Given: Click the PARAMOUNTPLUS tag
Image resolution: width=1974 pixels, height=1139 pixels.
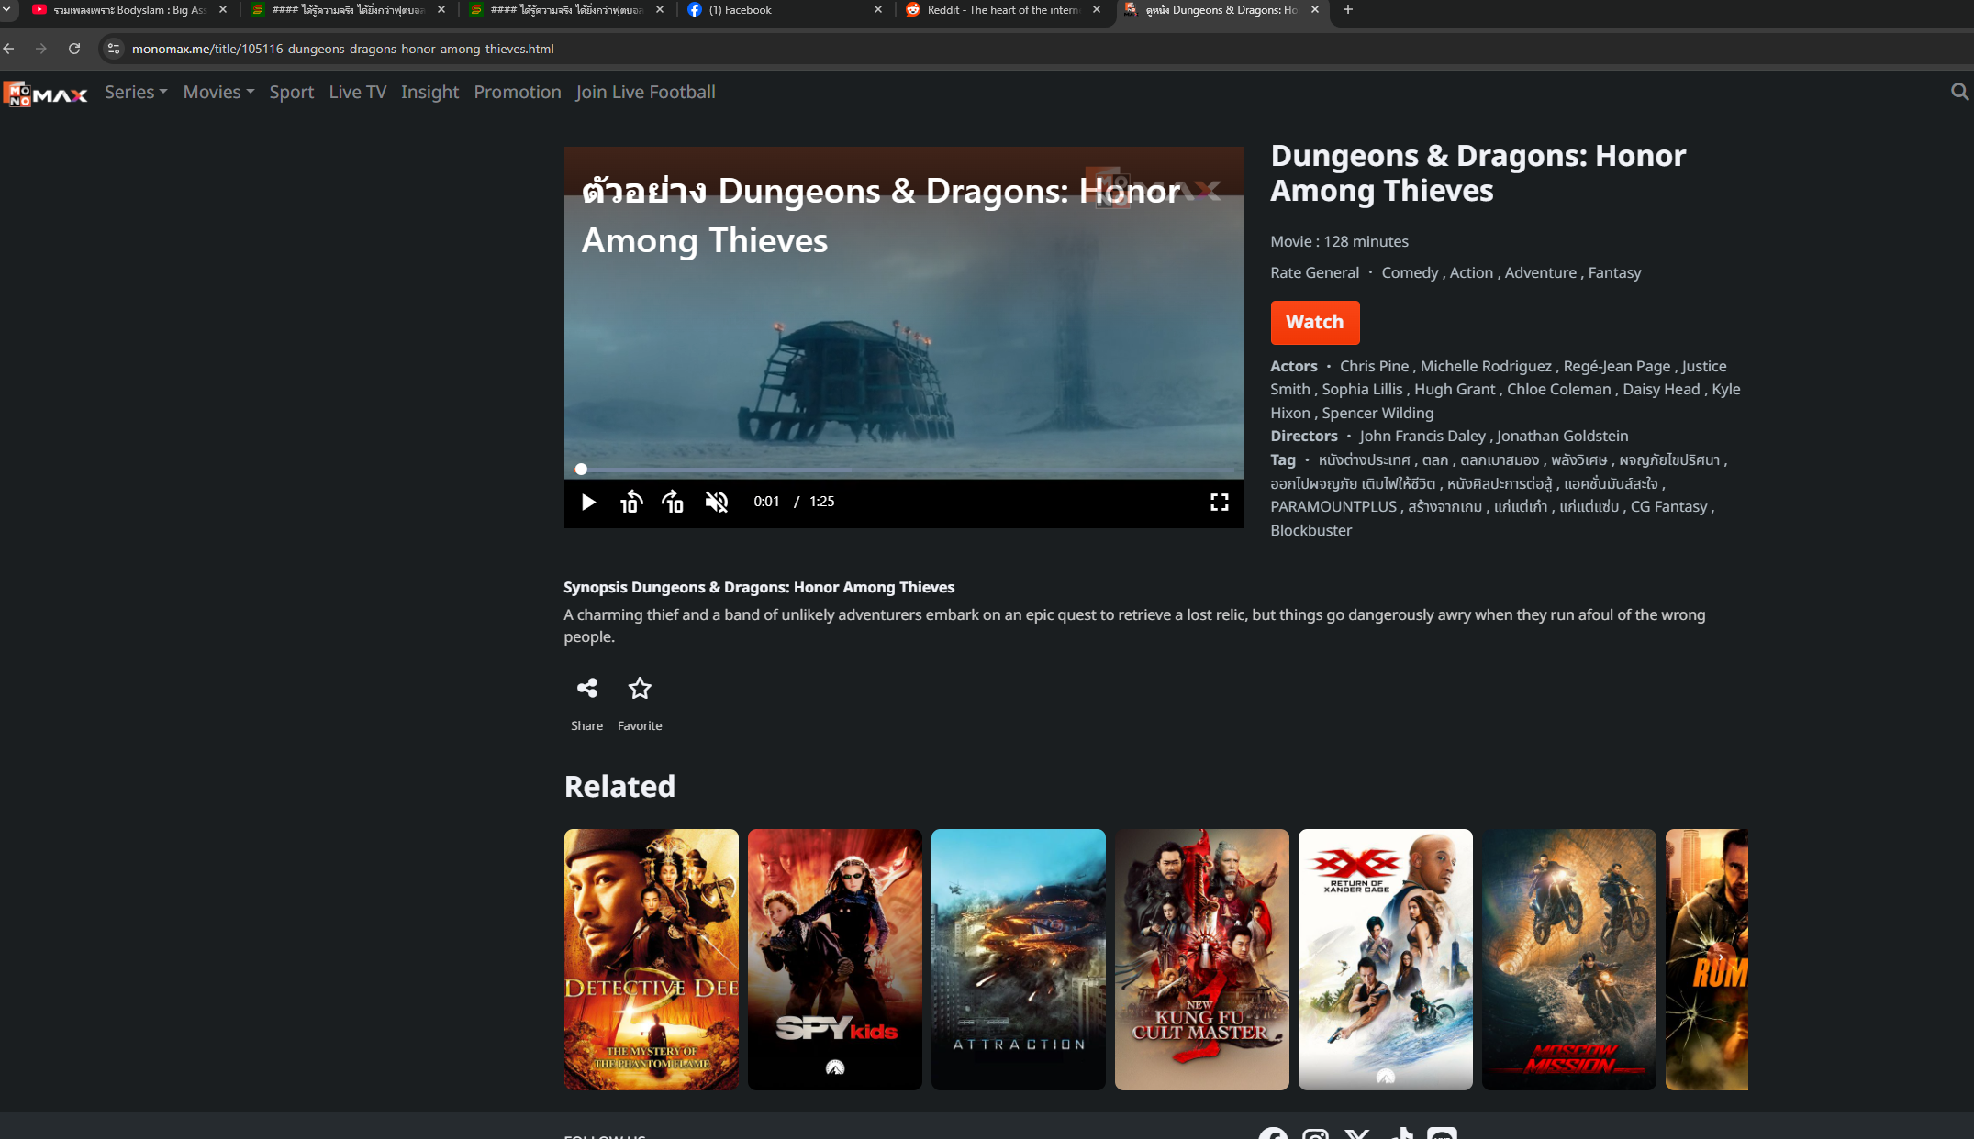Looking at the screenshot, I should 1333,506.
